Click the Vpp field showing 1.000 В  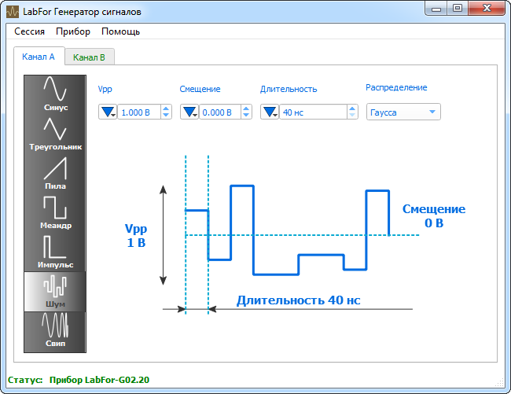point(139,112)
